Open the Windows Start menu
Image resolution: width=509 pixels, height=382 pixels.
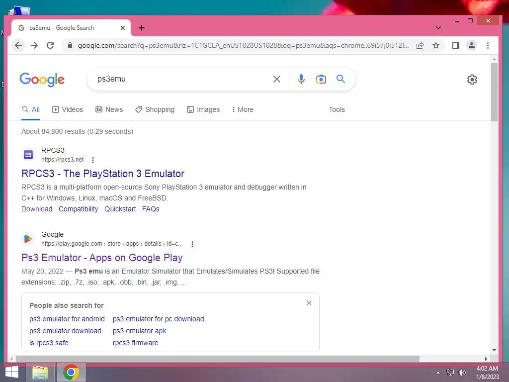[x=12, y=372]
